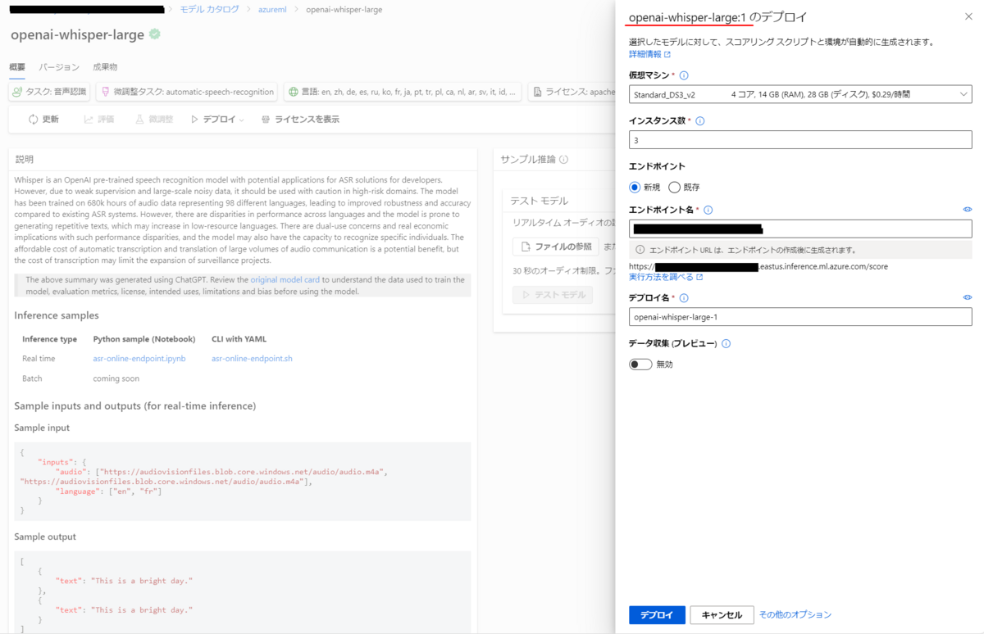The image size is (984, 634).
Task: Click the document icon on ライセンス tag
Action: [x=537, y=92]
